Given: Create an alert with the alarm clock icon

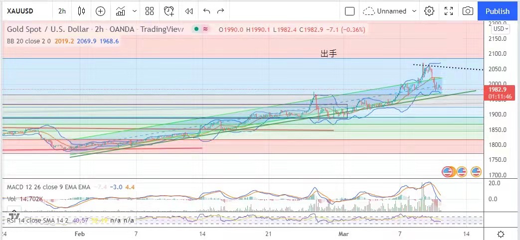Looking at the screenshot, I should (x=169, y=11).
